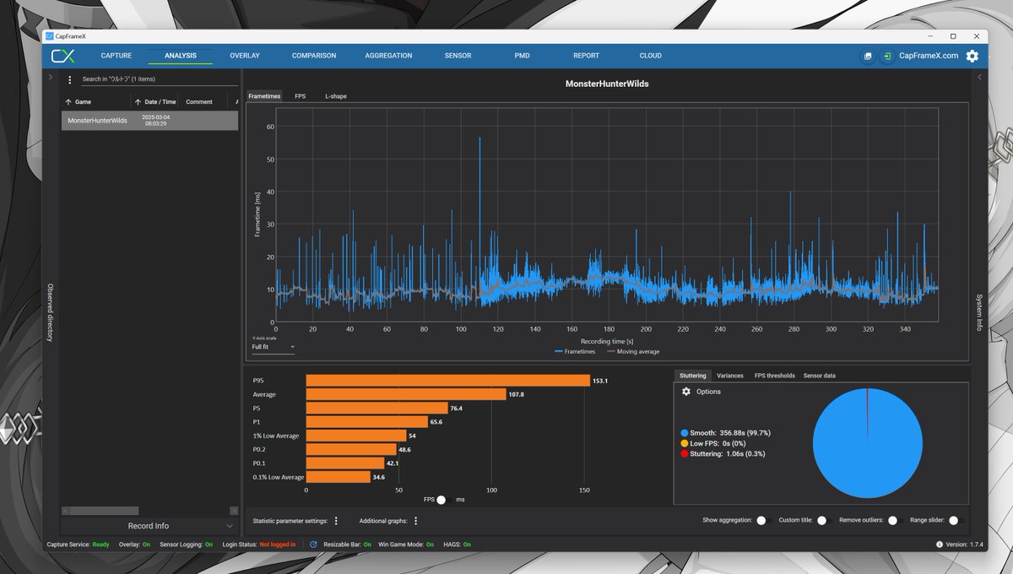Click Login Status Not logged in text

[x=258, y=544]
